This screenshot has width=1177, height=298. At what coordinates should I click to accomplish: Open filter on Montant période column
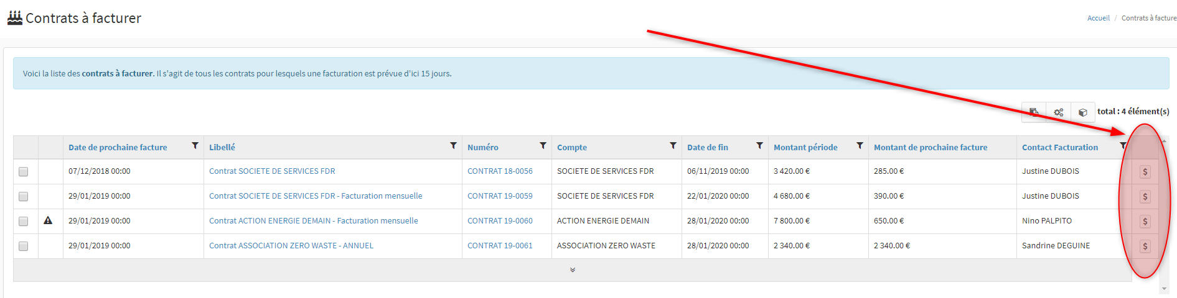tap(860, 146)
